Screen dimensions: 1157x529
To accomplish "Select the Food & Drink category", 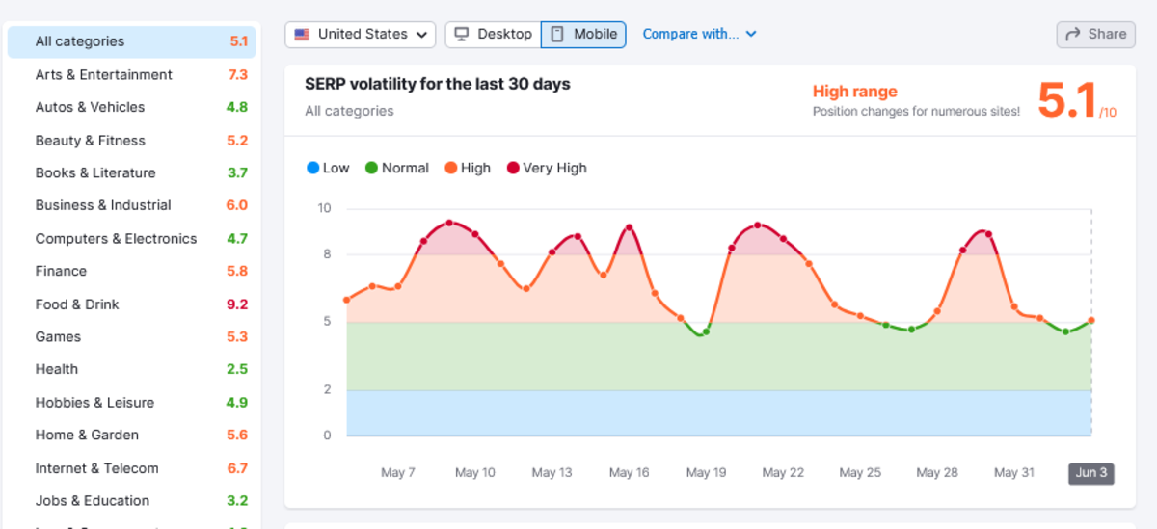I will pos(77,304).
